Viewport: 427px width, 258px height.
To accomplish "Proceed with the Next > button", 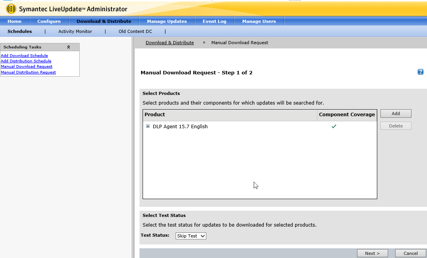I will [372, 253].
